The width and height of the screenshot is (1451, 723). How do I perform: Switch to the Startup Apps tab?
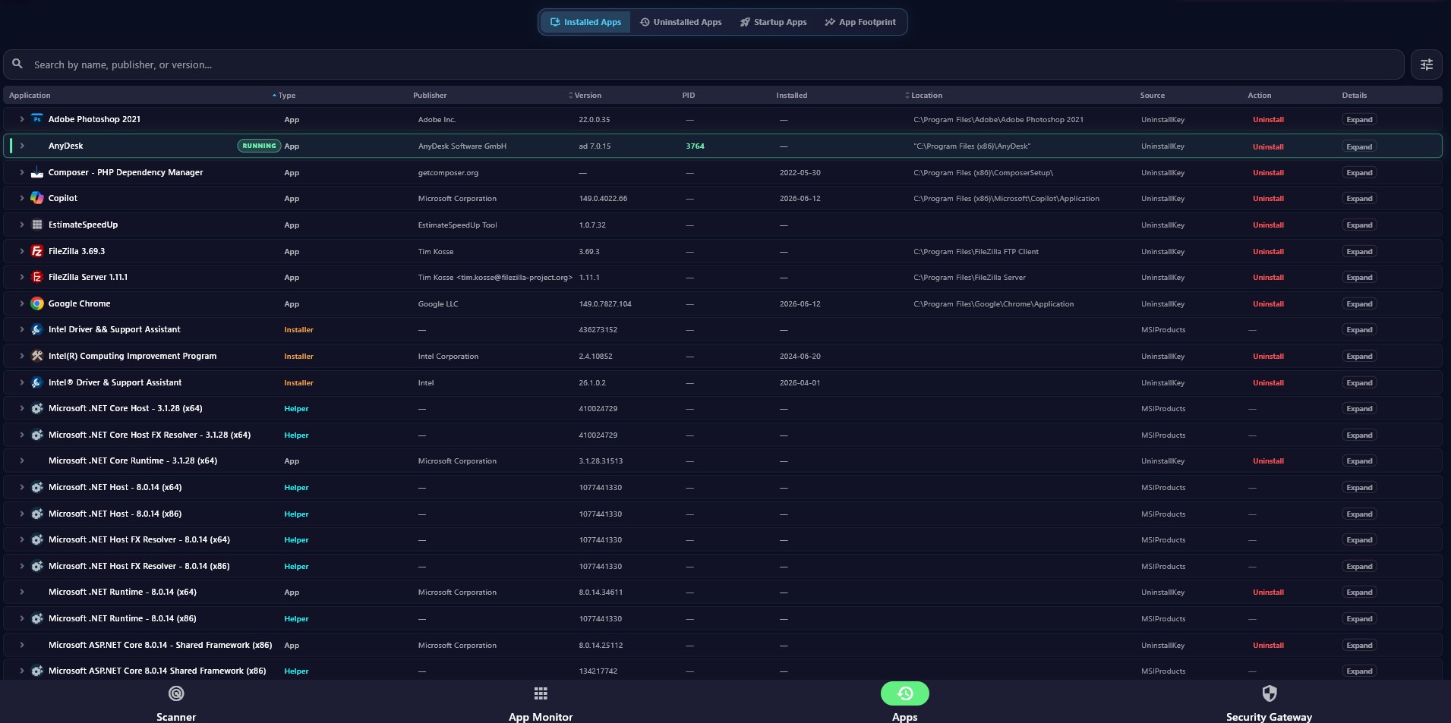[x=773, y=22]
